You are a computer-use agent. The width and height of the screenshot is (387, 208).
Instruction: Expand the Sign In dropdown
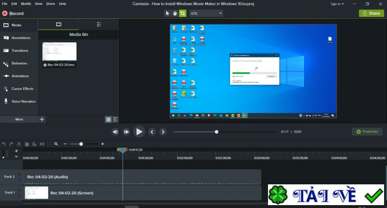(337, 4)
